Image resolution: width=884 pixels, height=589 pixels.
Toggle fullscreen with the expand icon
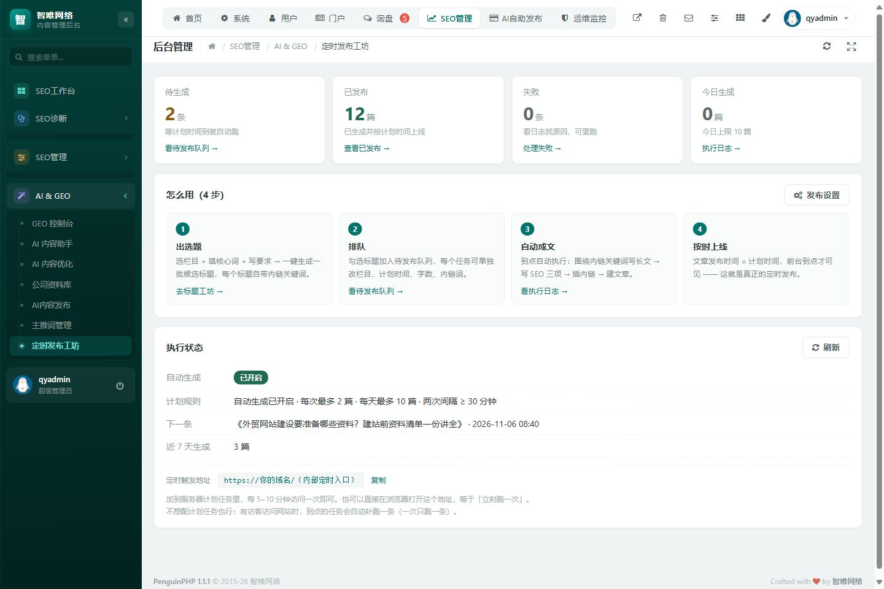(851, 46)
